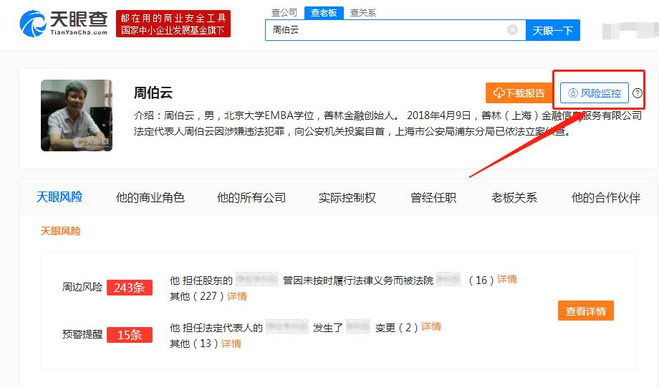Open 详情 link next to 其他 (227)
The image size is (659, 388).
[x=237, y=296]
